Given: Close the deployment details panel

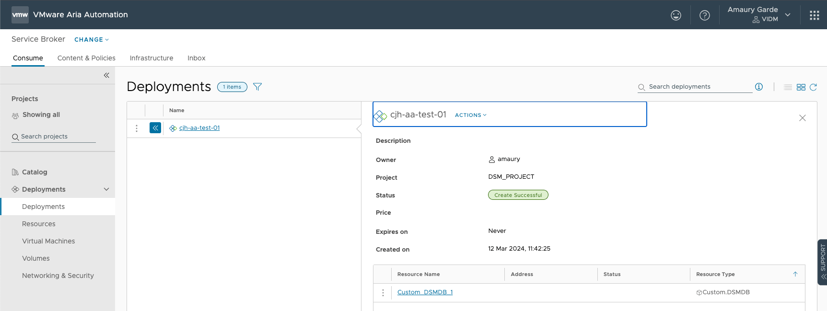Looking at the screenshot, I should [803, 118].
